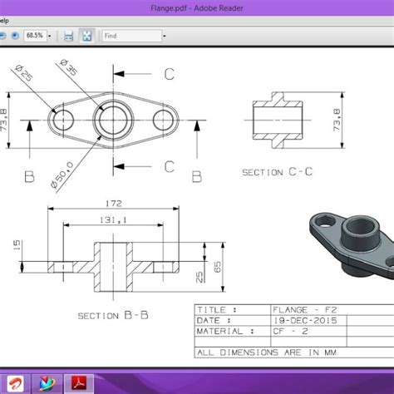The height and width of the screenshot is (394, 394).
Task: Open the Adobe Reader taskbar icon
Action: (x=79, y=384)
